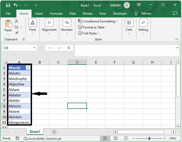The image size is (182, 142).
Task: Select the cell containing Abitibi
Action: pyautogui.click(x=19, y=101)
